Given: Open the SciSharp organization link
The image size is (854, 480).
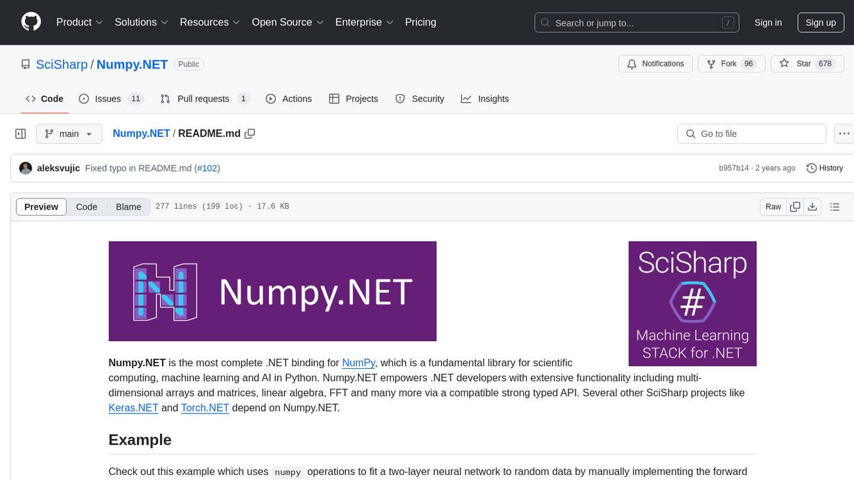Looking at the screenshot, I should click(x=62, y=64).
